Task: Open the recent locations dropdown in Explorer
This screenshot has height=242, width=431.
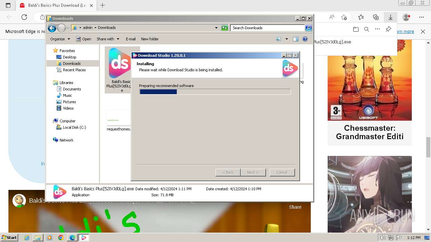Action: click(x=68, y=28)
